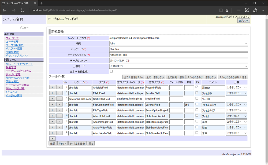Click the 確認 button
The width and height of the screenshot is (268, 165).
[x=53, y=144]
